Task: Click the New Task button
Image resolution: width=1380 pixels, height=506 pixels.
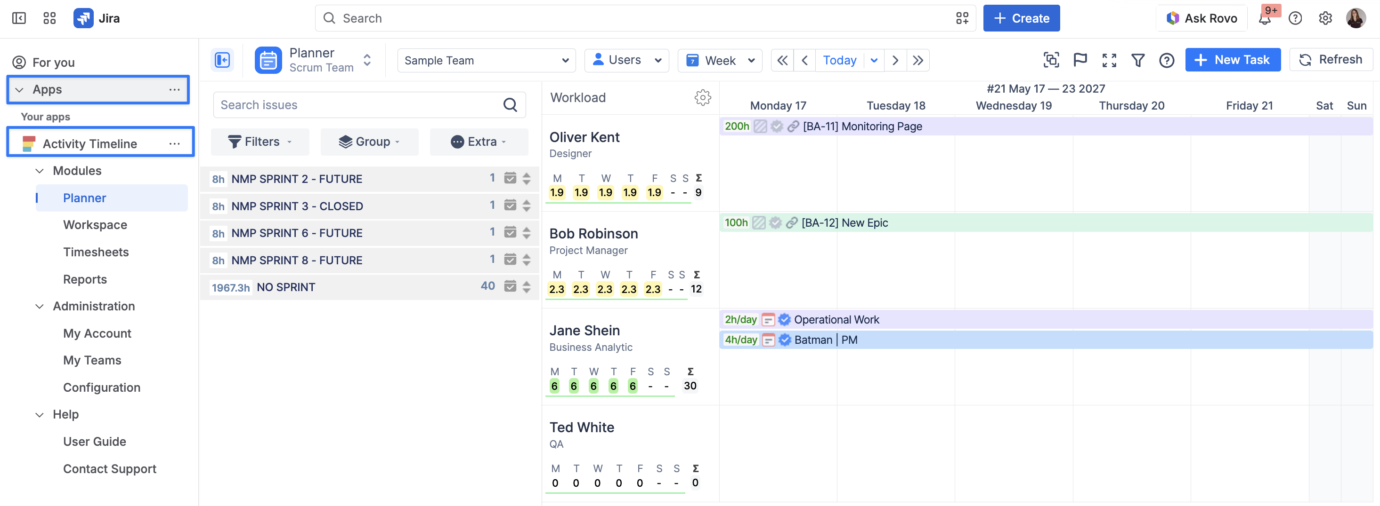Action: pos(1233,59)
